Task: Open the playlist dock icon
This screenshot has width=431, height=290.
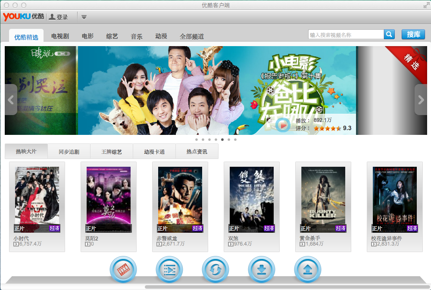Action: [x=169, y=270]
